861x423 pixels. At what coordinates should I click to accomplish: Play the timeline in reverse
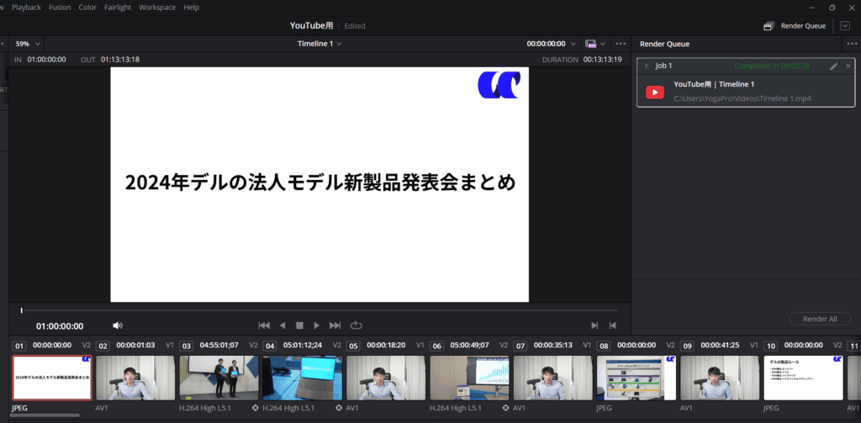[283, 325]
